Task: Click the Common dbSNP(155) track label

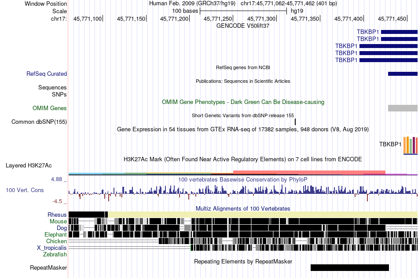Action: coord(39,122)
